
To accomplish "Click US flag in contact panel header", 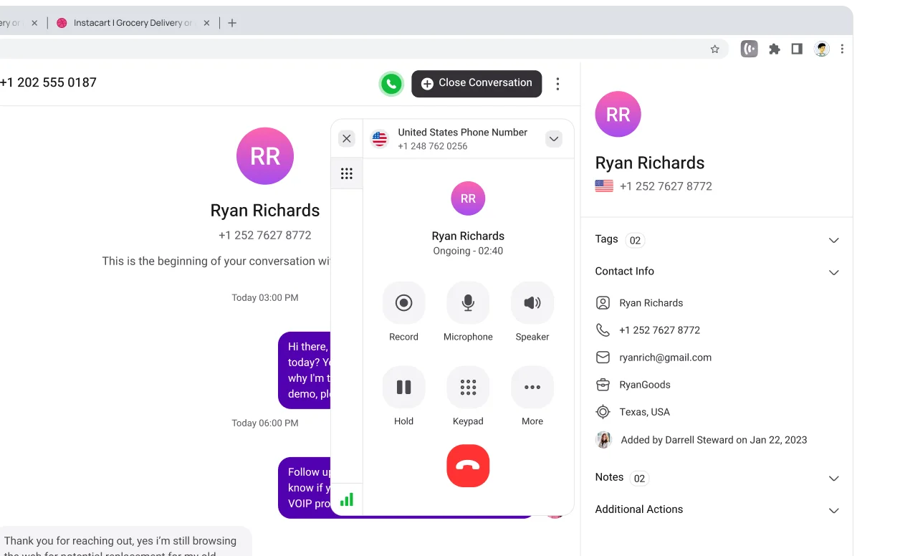I will pyautogui.click(x=604, y=186).
